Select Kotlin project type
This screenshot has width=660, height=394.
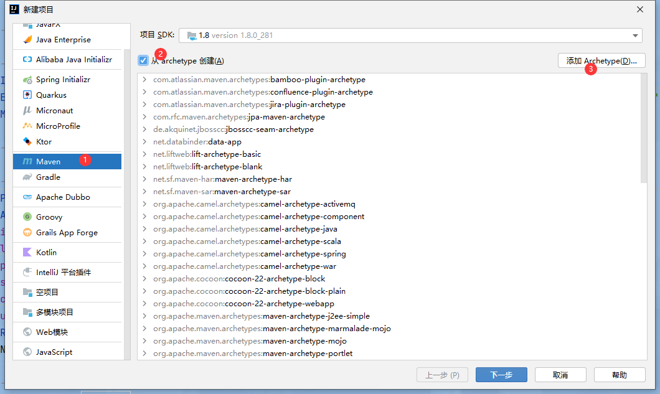[67, 252]
